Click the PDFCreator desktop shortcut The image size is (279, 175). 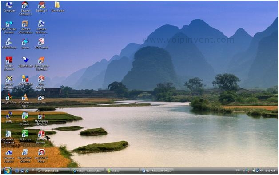click(41, 44)
